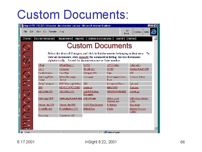Open the Edit menu

(x=31, y=32)
